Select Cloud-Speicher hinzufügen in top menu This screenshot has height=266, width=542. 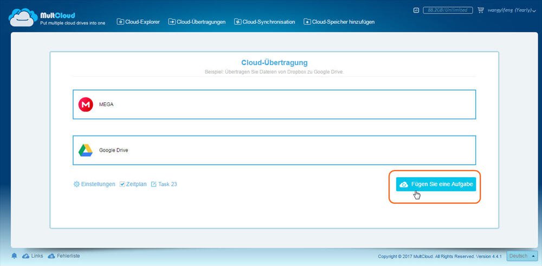339,22
